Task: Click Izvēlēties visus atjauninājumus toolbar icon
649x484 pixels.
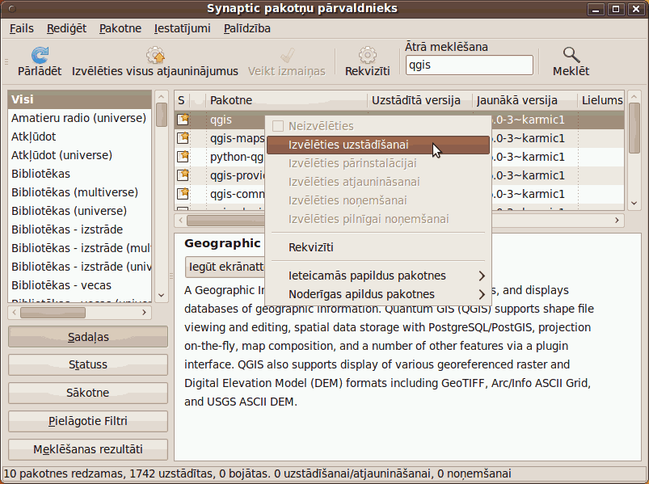Action: [155, 55]
